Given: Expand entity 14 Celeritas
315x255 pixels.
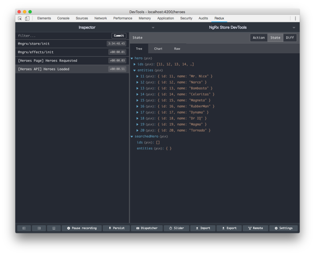Looking at the screenshot, I should click(x=138, y=94).
